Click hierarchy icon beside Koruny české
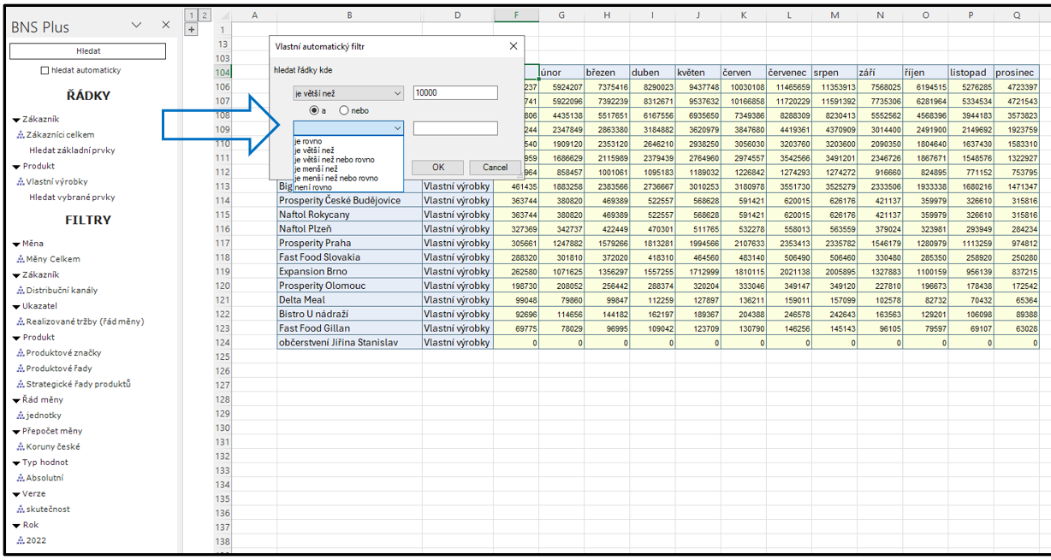This screenshot has width=1051, height=560. tap(21, 447)
